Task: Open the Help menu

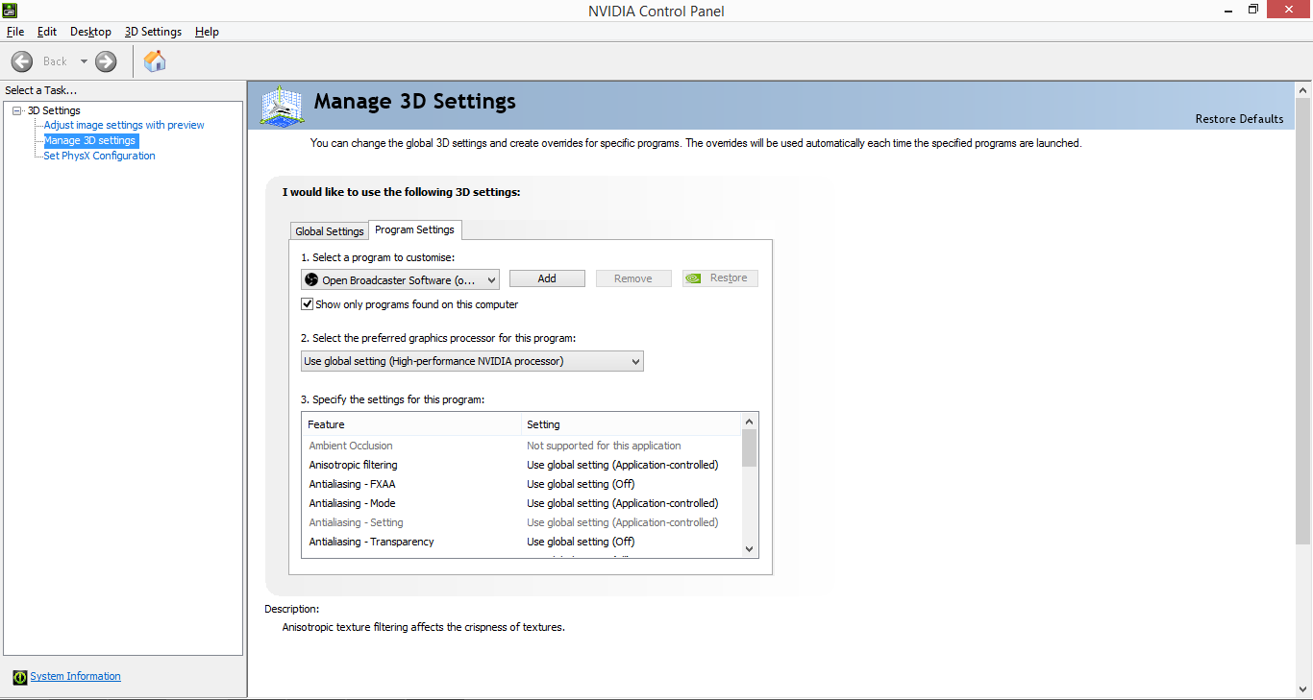Action: tap(207, 32)
